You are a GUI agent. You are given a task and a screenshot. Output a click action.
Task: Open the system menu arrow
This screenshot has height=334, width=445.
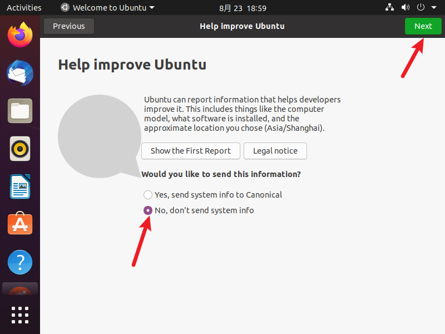434,7
